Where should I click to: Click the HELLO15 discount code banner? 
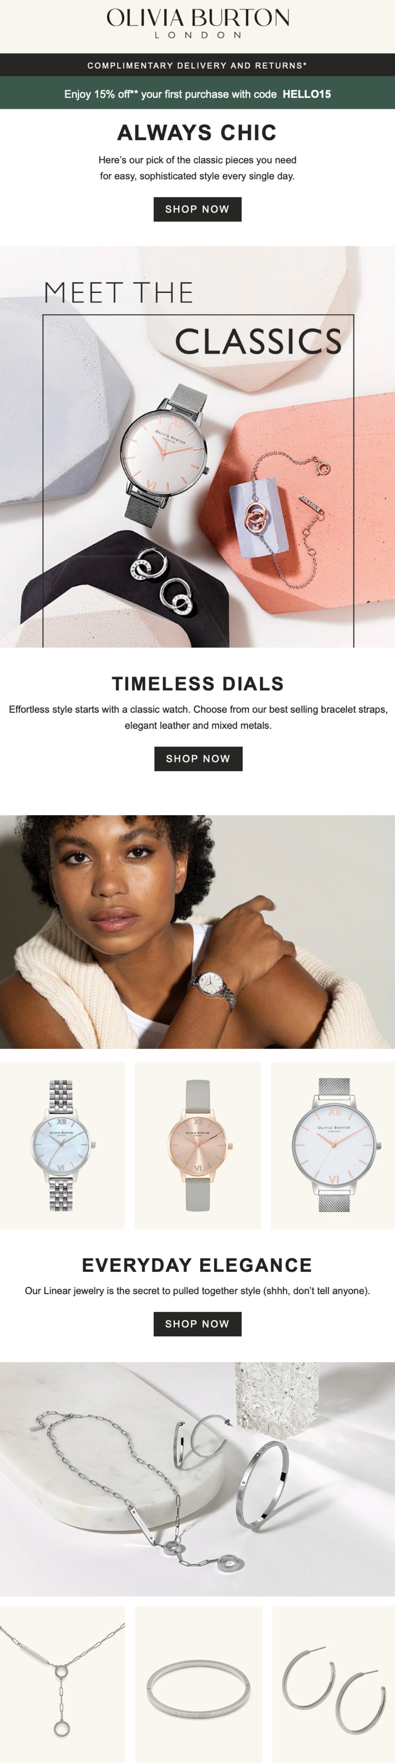click(197, 94)
